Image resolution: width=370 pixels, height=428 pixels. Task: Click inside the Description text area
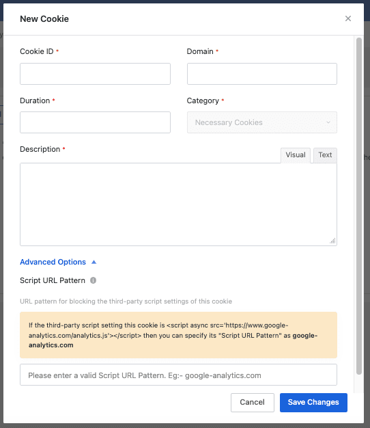178,204
